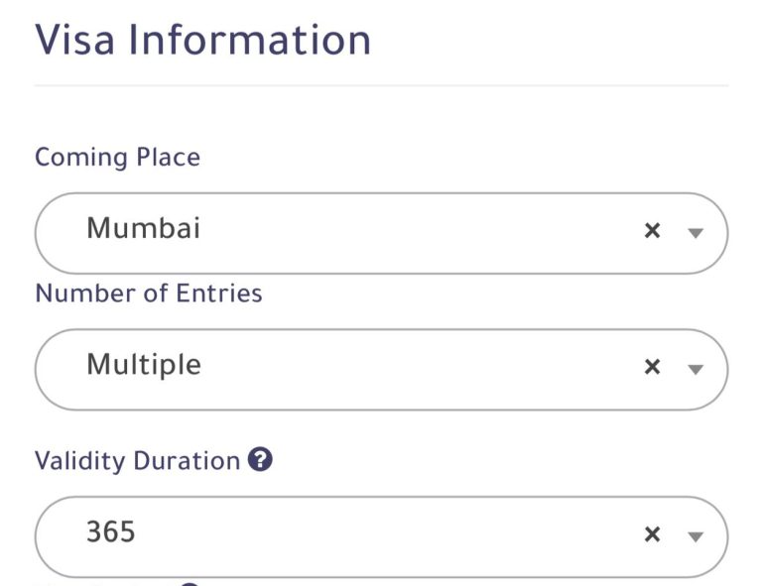
Task: Expand the Coming Place dropdown arrow
Action: tap(696, 233)
